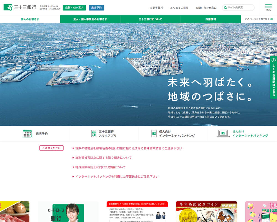Open the hamburger MENU icon
Screen dimensions: 277x222
[x=268, y=7]
